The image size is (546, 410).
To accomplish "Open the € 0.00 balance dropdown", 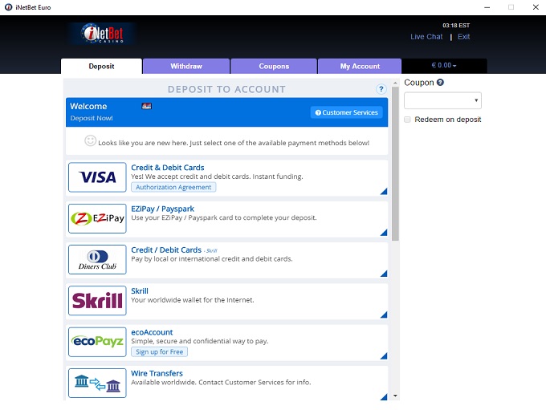I will tap(444, 66).
